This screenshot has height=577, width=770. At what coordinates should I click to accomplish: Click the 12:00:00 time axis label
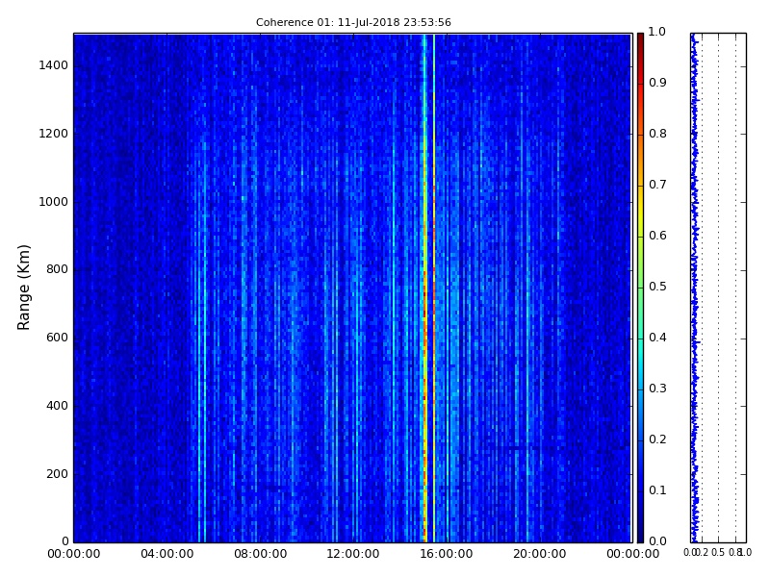353,554
